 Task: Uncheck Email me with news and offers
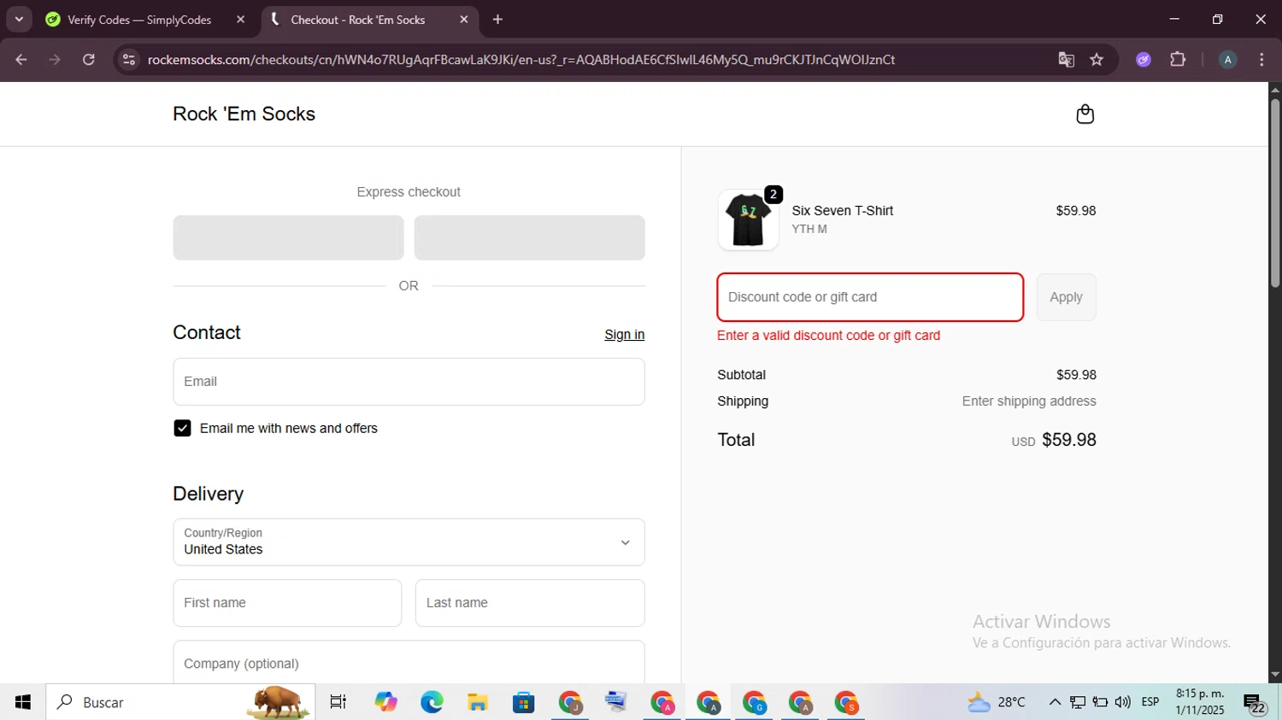tap(182, 428)
